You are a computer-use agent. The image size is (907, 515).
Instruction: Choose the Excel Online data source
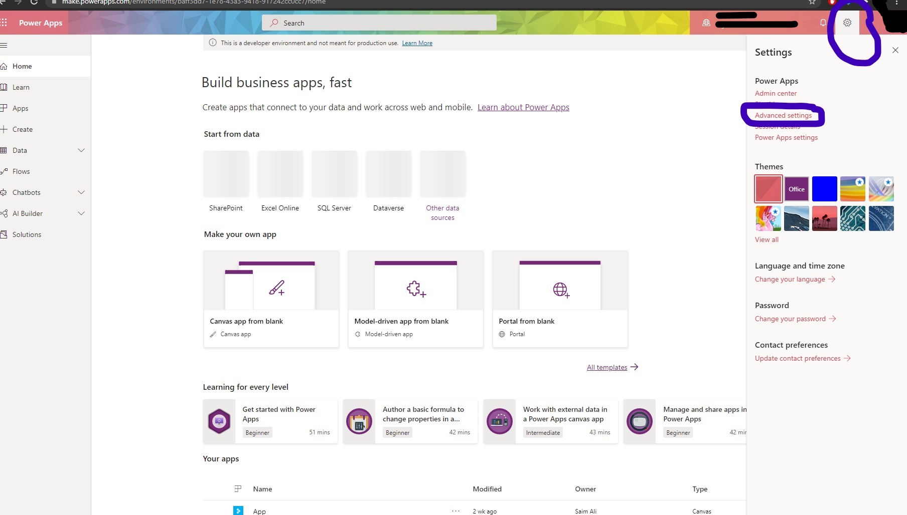pos(280,174)
